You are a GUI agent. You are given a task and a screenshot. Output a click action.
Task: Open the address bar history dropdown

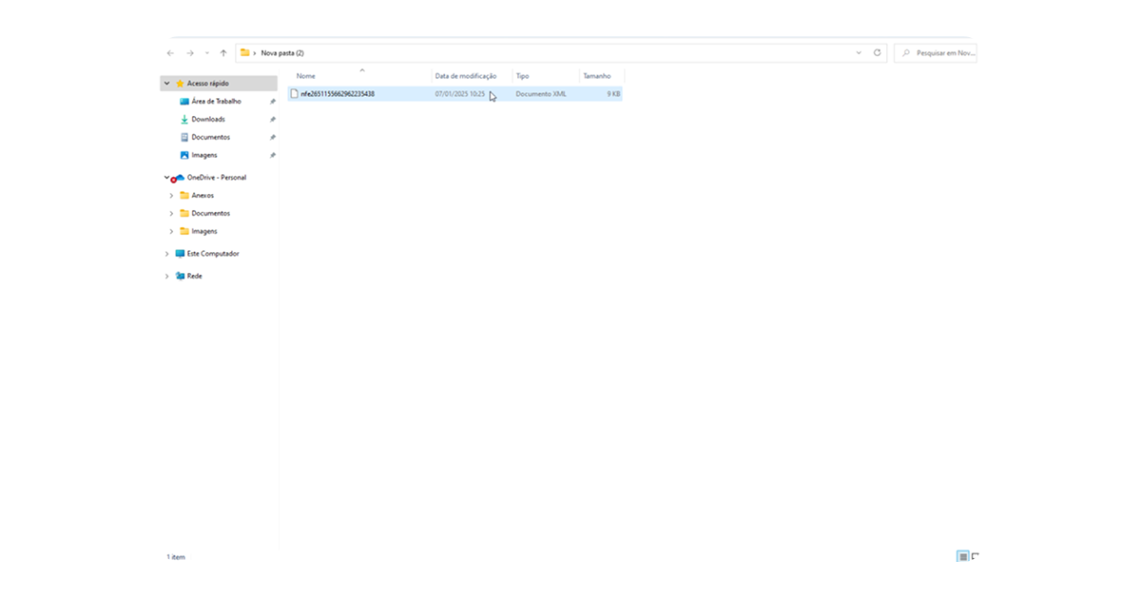[859, 53]
